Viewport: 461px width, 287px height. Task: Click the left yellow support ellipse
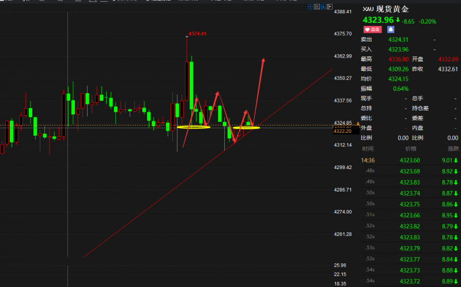193,127
